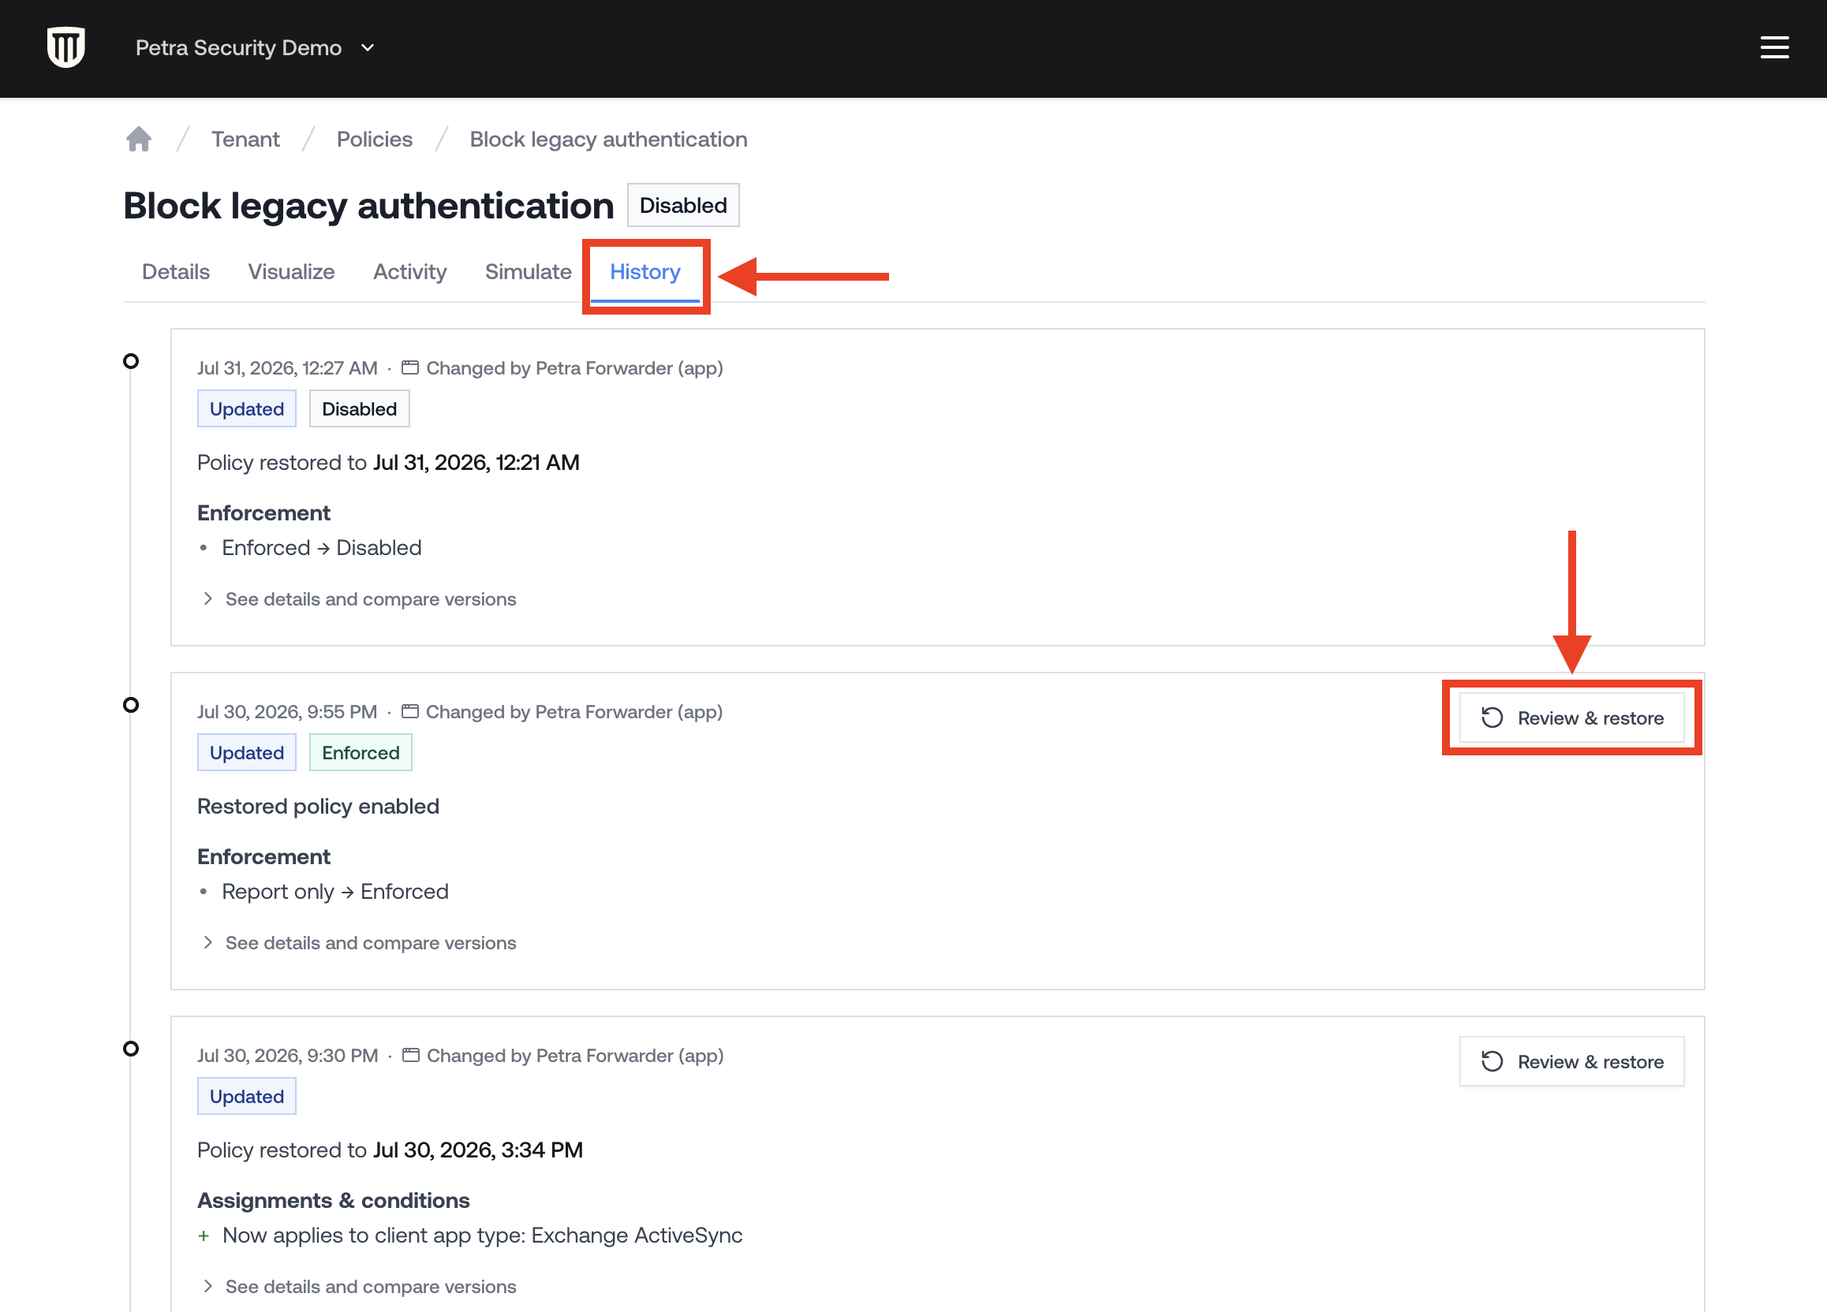
Task: Click the timeline marker for Jul 30 9:30 PM
Action: click(130, 1048)
